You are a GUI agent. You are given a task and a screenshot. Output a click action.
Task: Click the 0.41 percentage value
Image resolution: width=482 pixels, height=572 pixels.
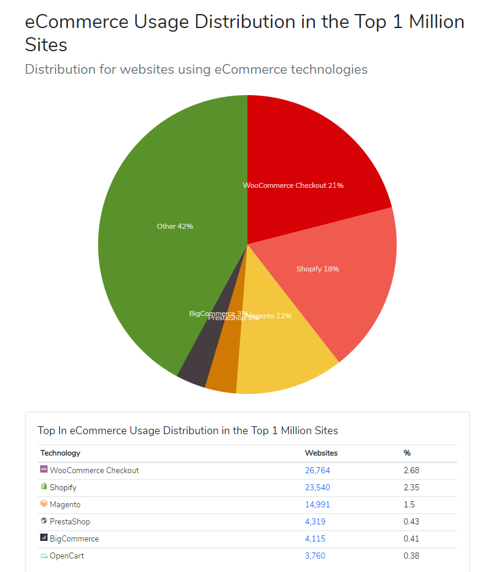click(x=411, y=539)
